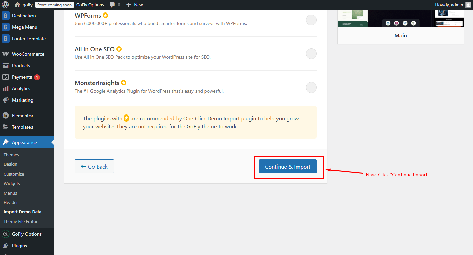Click the Appearance paintbrush icon

click(x=6, y=142)
